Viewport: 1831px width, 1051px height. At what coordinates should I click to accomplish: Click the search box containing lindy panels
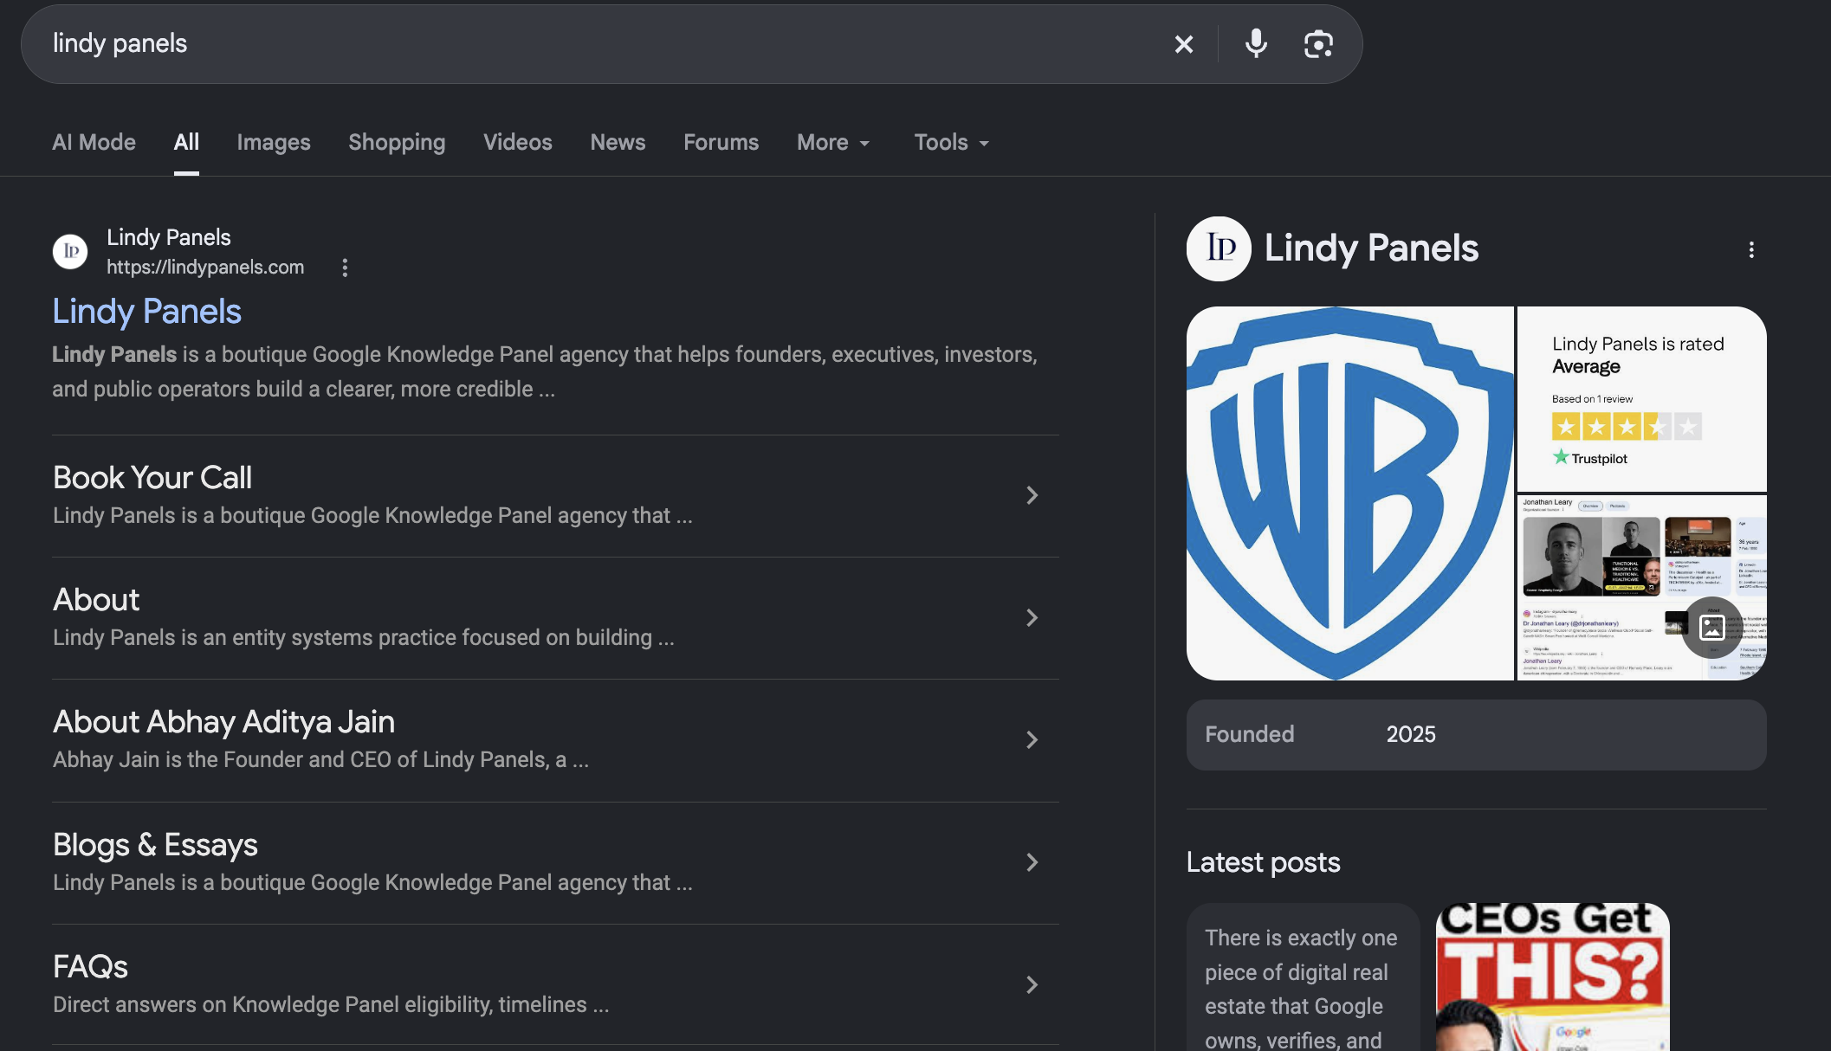click(691, 44)
